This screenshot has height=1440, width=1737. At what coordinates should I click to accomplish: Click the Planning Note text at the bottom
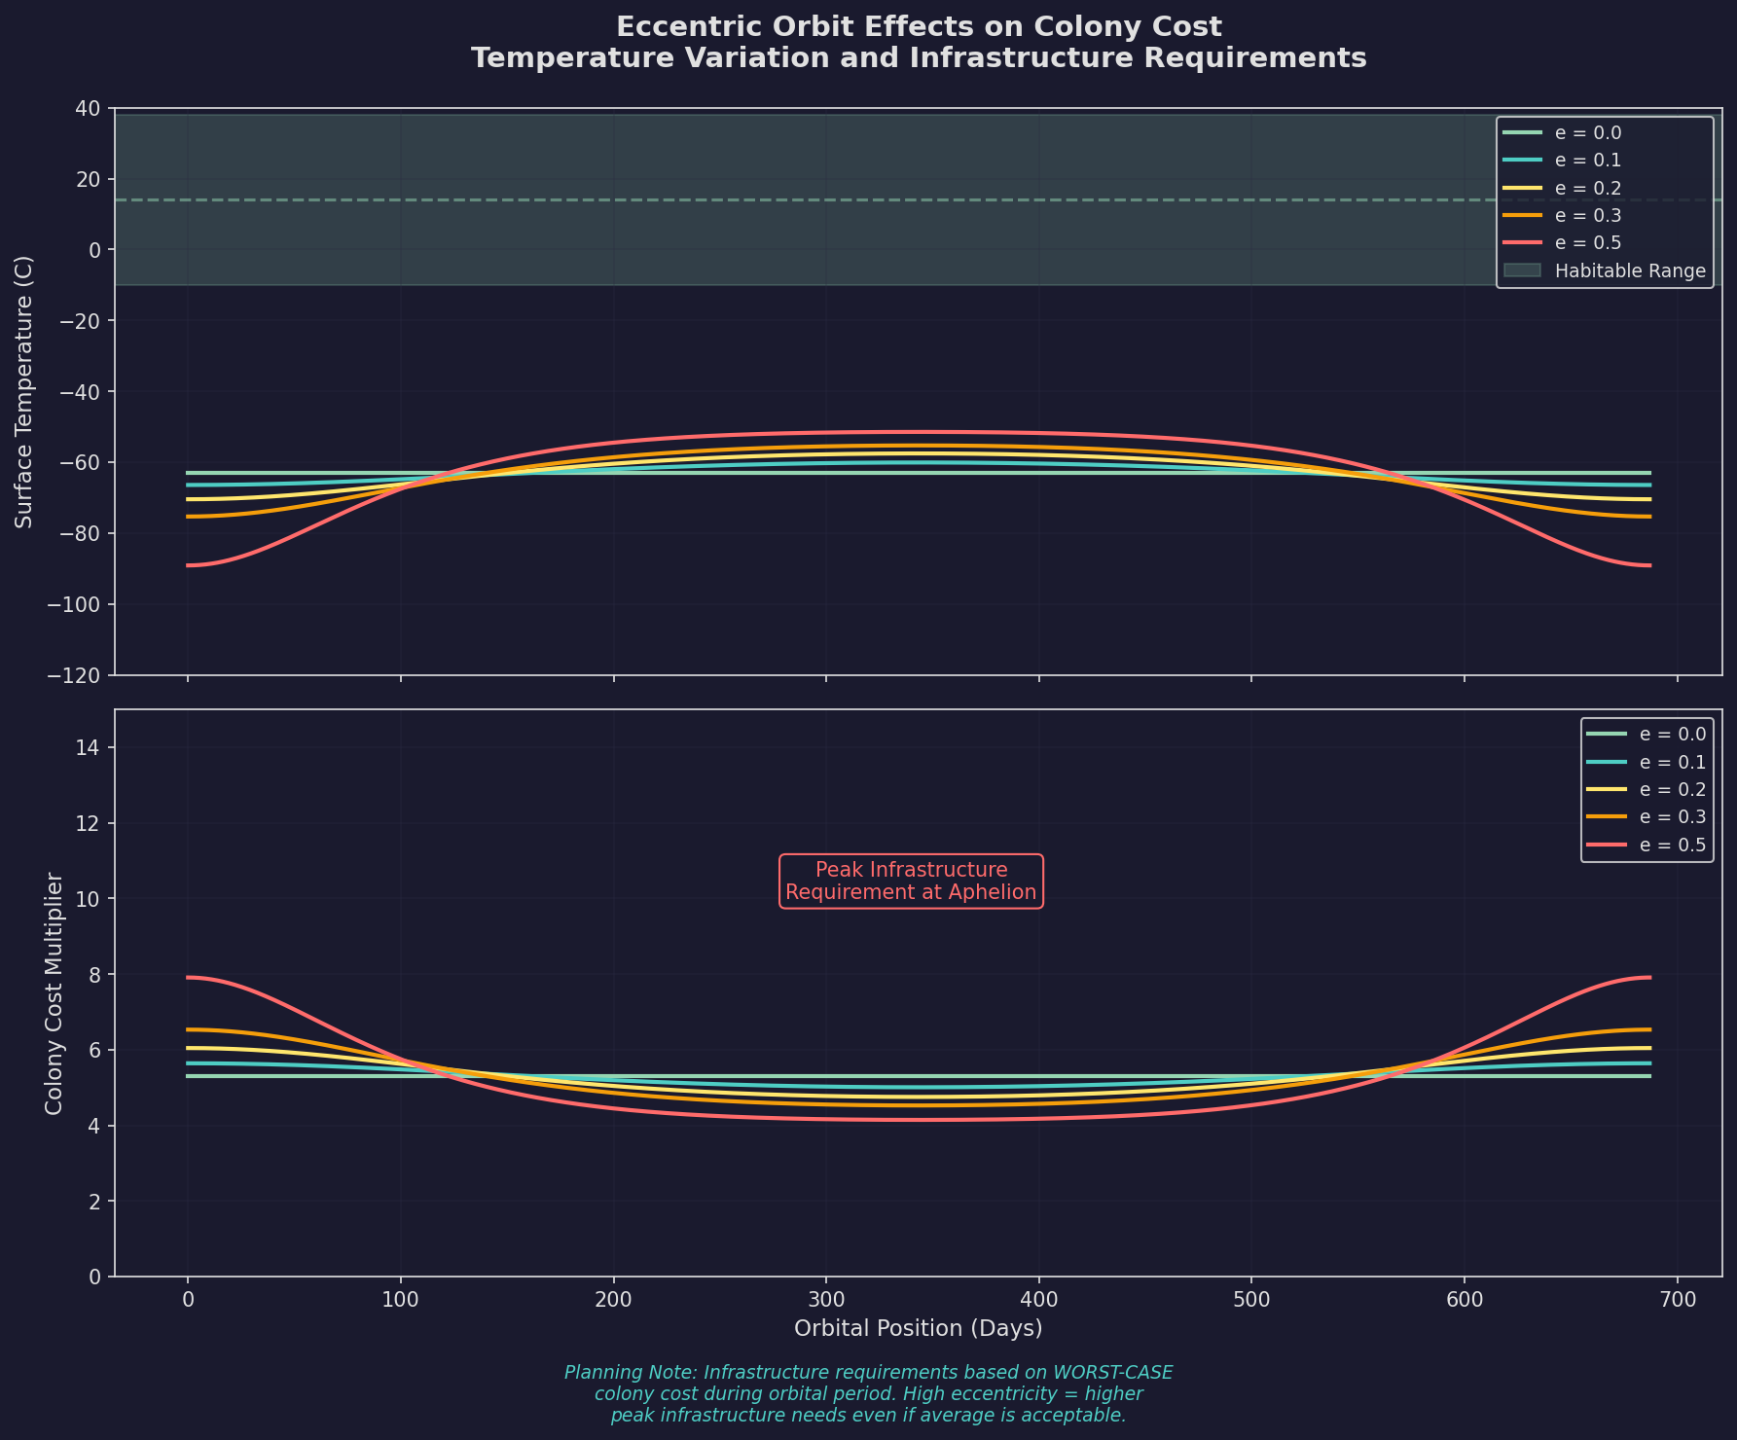click(x=868, y=1393)
